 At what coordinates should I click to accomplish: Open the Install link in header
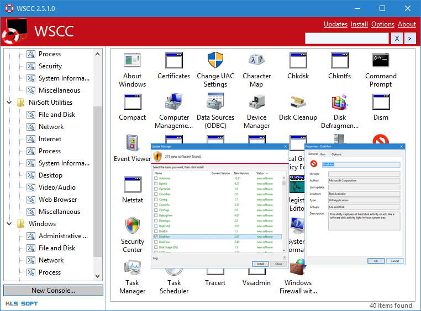pos(359,24)
